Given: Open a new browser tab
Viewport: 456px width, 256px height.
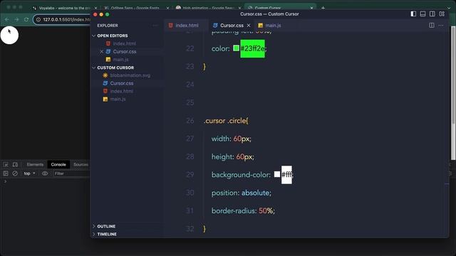Looking at the screenshot, I should [x=323, y=8].
